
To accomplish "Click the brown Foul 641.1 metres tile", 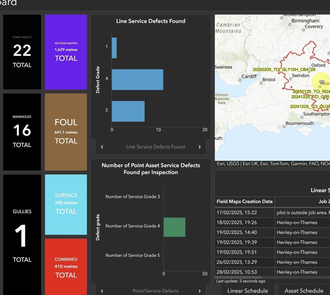I will coord(66,132).
